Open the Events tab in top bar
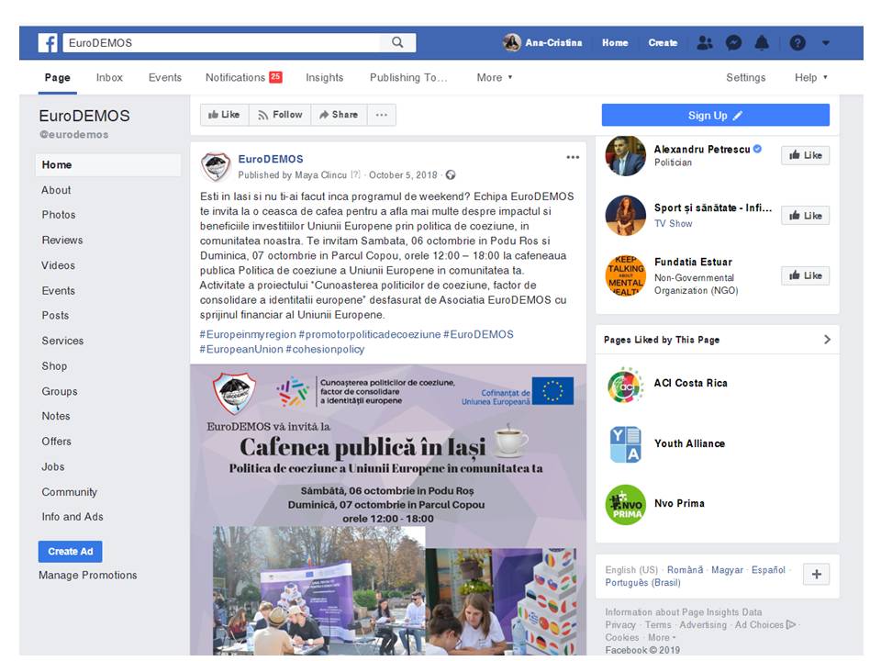881x661 pixels. pyautogui.click(x=164, y=77)
